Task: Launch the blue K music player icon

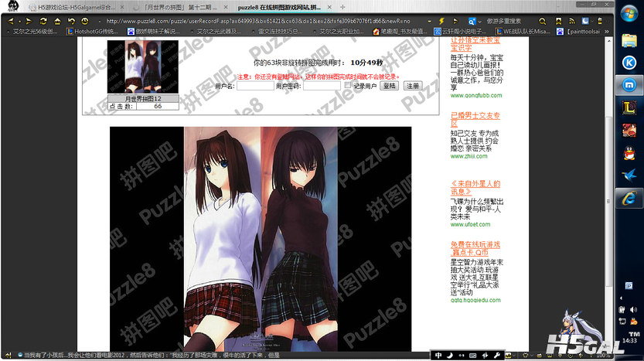Action: pos(629,63)
